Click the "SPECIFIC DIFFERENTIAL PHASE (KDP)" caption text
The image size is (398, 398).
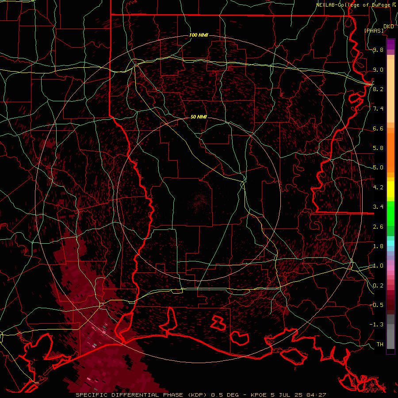click(142, 395)
